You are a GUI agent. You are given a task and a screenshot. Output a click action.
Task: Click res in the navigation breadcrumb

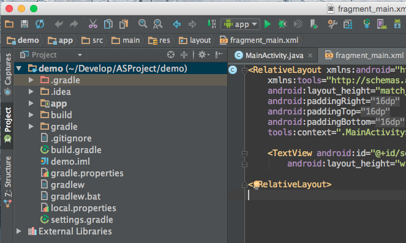tap(159, 40)
